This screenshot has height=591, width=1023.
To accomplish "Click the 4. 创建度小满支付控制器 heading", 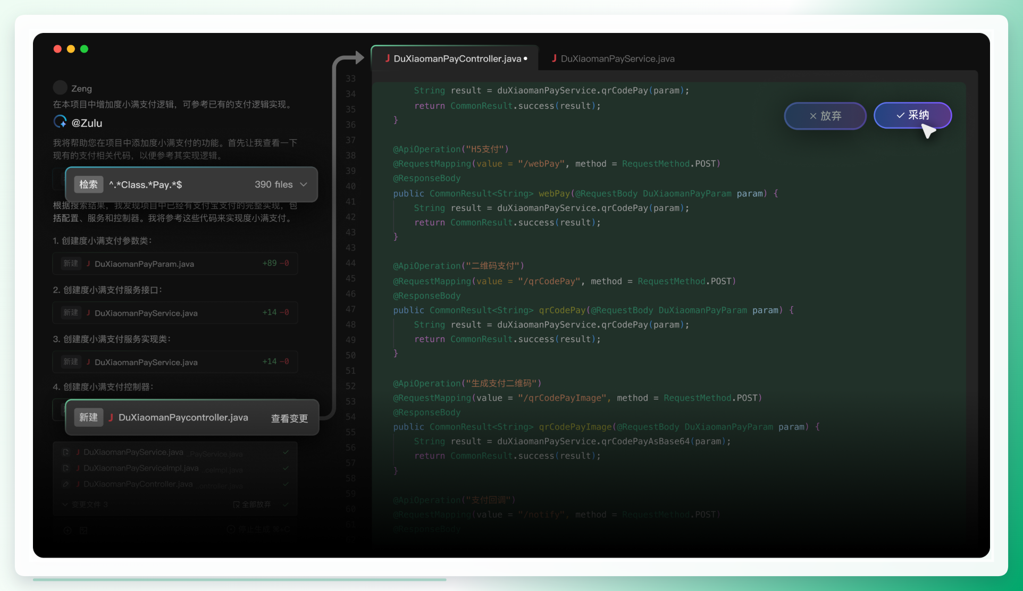I will 103,387.
